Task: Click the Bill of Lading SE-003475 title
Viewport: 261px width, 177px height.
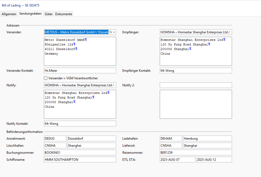Action: [21, 5]
